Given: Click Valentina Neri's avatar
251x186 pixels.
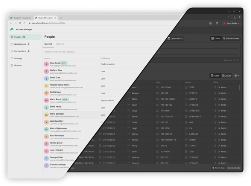Looking at the screenshot, I should pos(46,122).
